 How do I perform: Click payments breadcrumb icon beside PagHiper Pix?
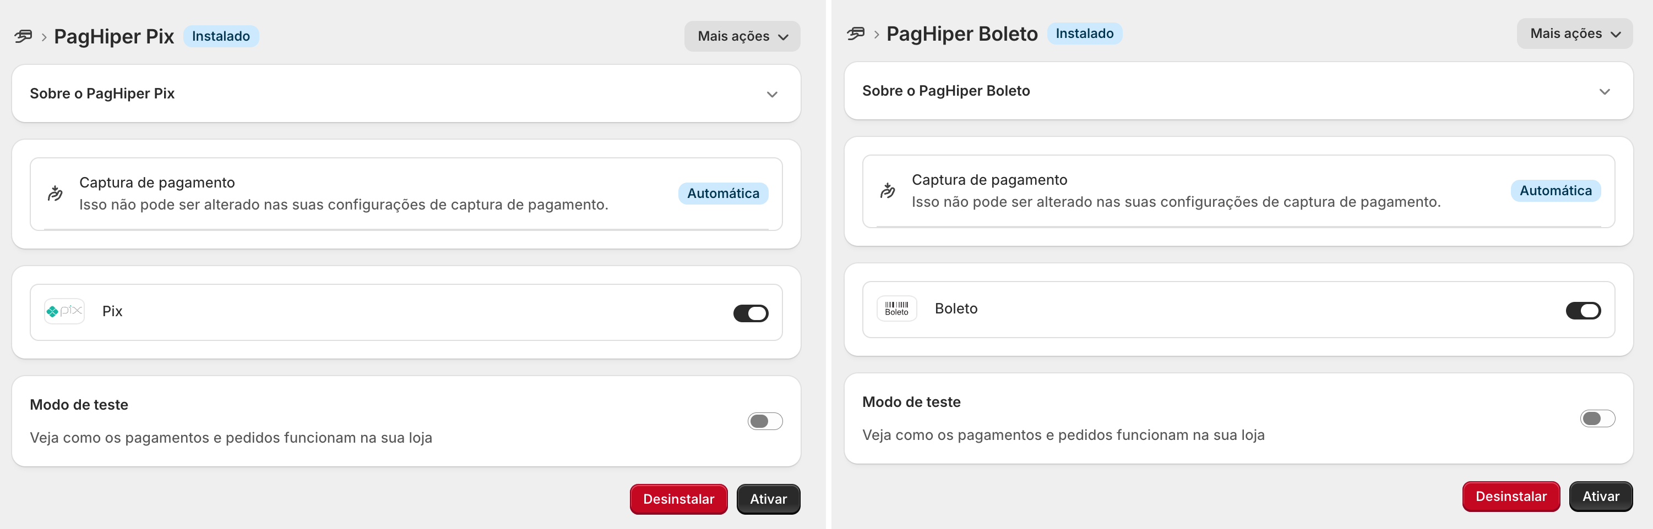click(x=23, y=36)
